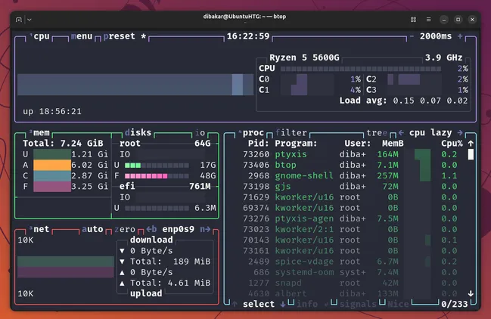This screenshot has width=491, height=319.
Task: Increase update interval with plus
Action: tap(460, 36)
